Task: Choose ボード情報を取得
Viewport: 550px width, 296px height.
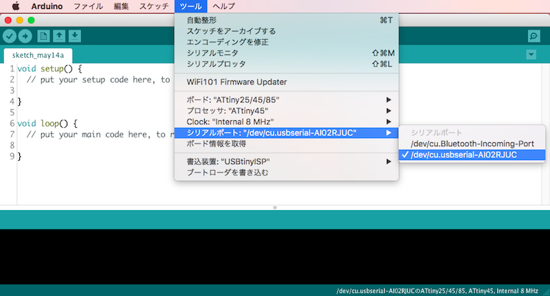Action: pyautogui.click(x=287, y=144)
